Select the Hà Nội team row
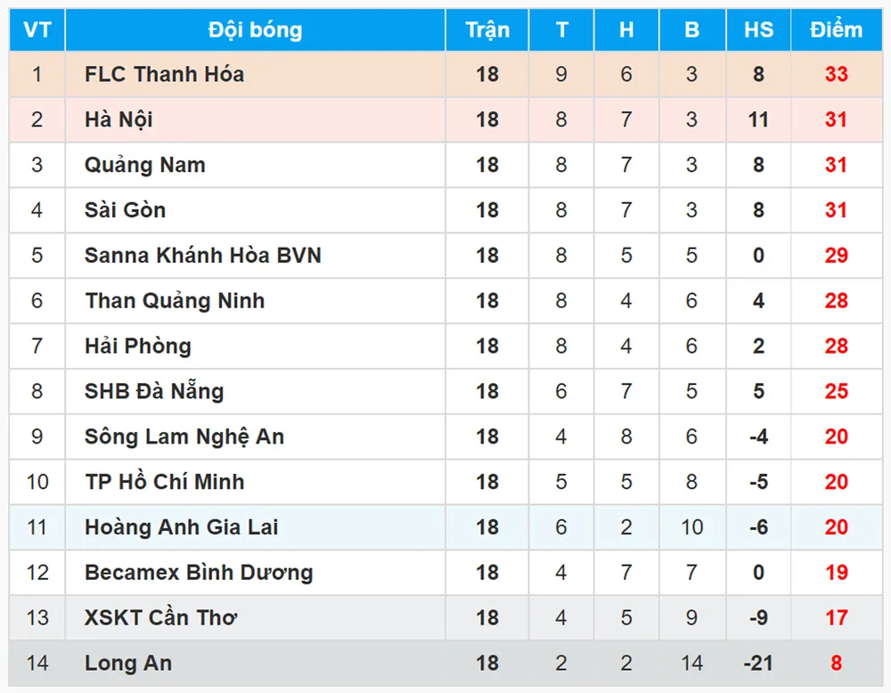Image resolution: width=891 pixels, height=693 pixels. (x=119, y=120)
